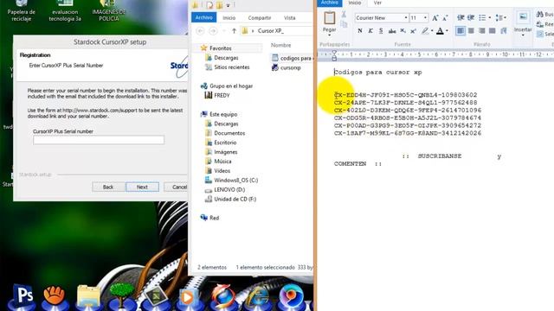554x311 pixels.
Task: Click the Seleccionar todo icon in WordPad
Action: tap(540, 34)
